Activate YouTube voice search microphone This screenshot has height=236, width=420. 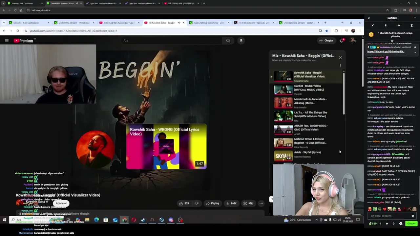coord(241,41)
